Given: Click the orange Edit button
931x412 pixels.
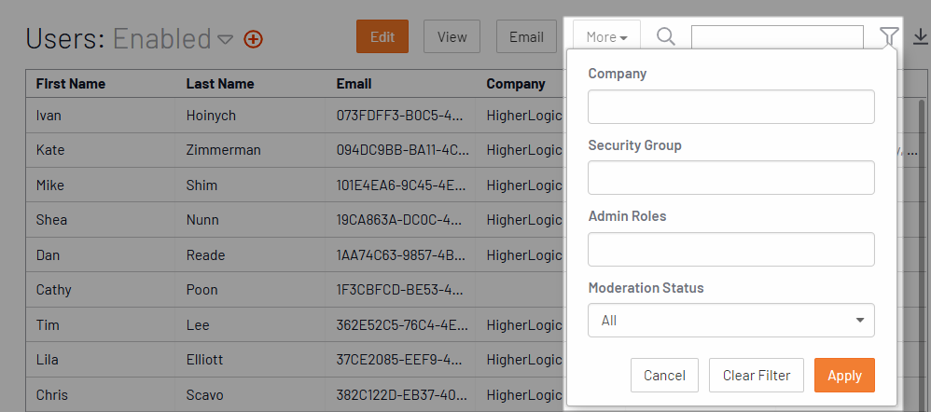Looking at the screenshot, I should [x=382, y=36].
